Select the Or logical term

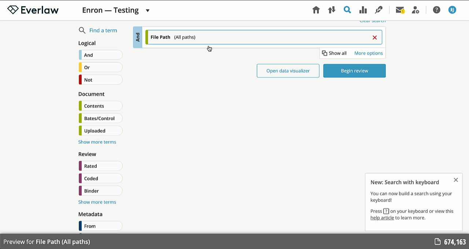pos(100,67)
